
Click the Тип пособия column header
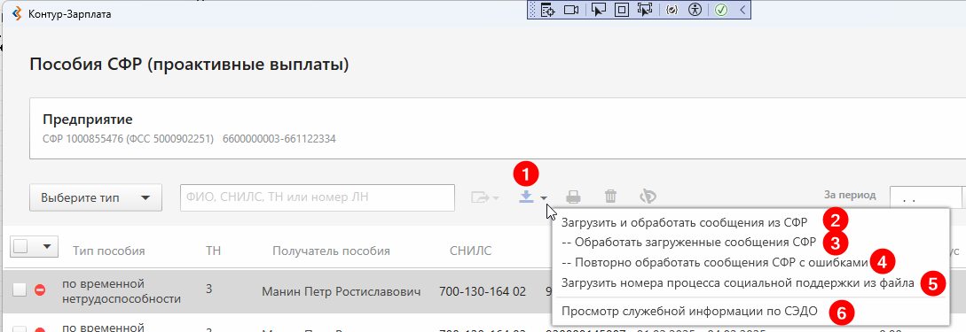coord(108,251)
